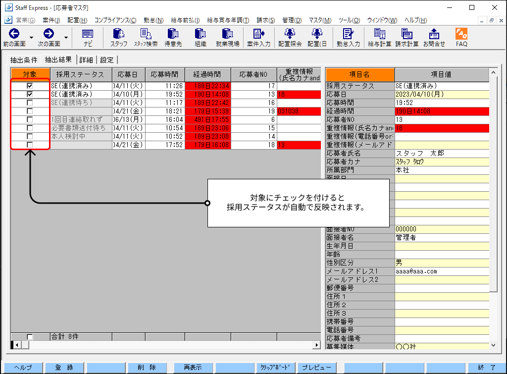Expand the 次の画面 history dropdown arrow
507x374 pixels.
tap(66, 38)
